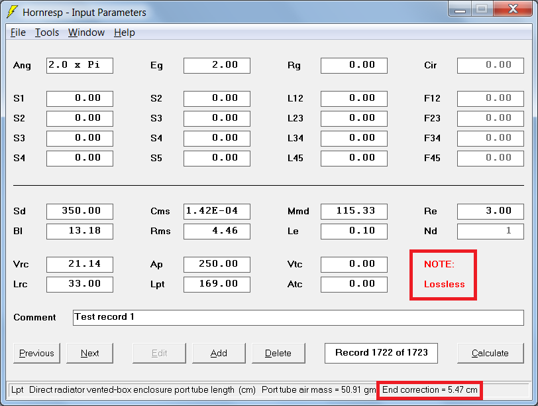Select the Bl field showing 13.18
This screenshot has width=538, height=406.
[x=80, y=231]
